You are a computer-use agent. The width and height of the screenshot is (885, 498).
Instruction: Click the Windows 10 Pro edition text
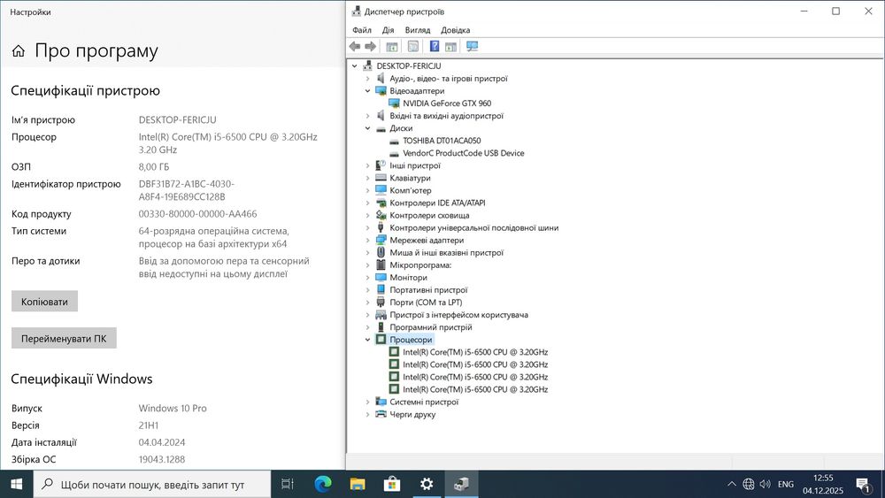[x=173, y=408]
